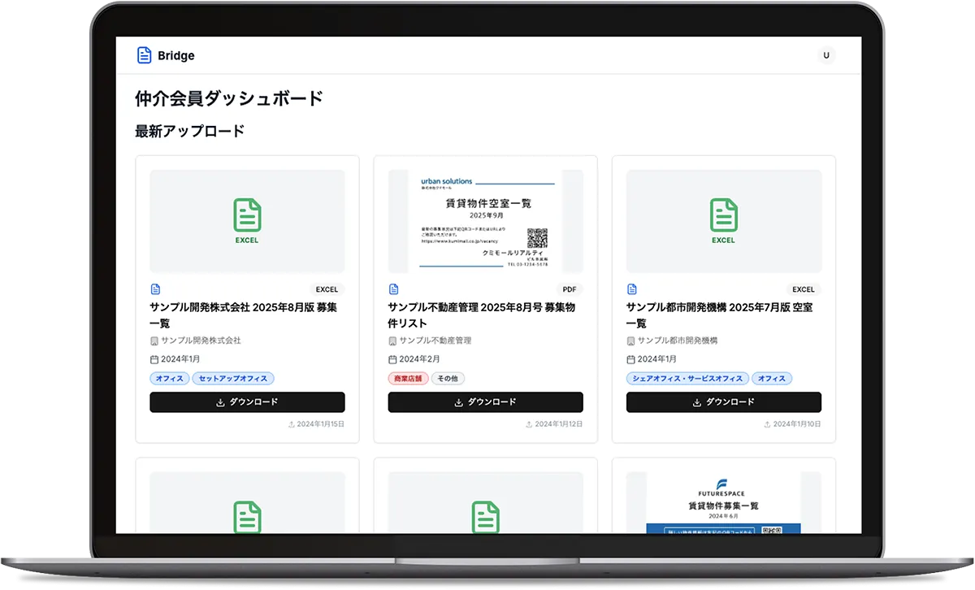Click the blue document icon on the PDF card
This screenshot has height=590, width=975.
tap(394, 289)
